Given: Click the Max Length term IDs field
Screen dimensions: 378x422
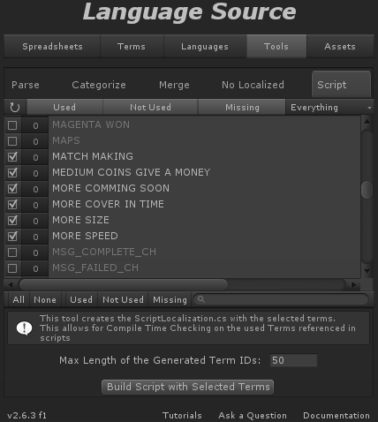Looking at the screenshot, I should click(293, 360).
